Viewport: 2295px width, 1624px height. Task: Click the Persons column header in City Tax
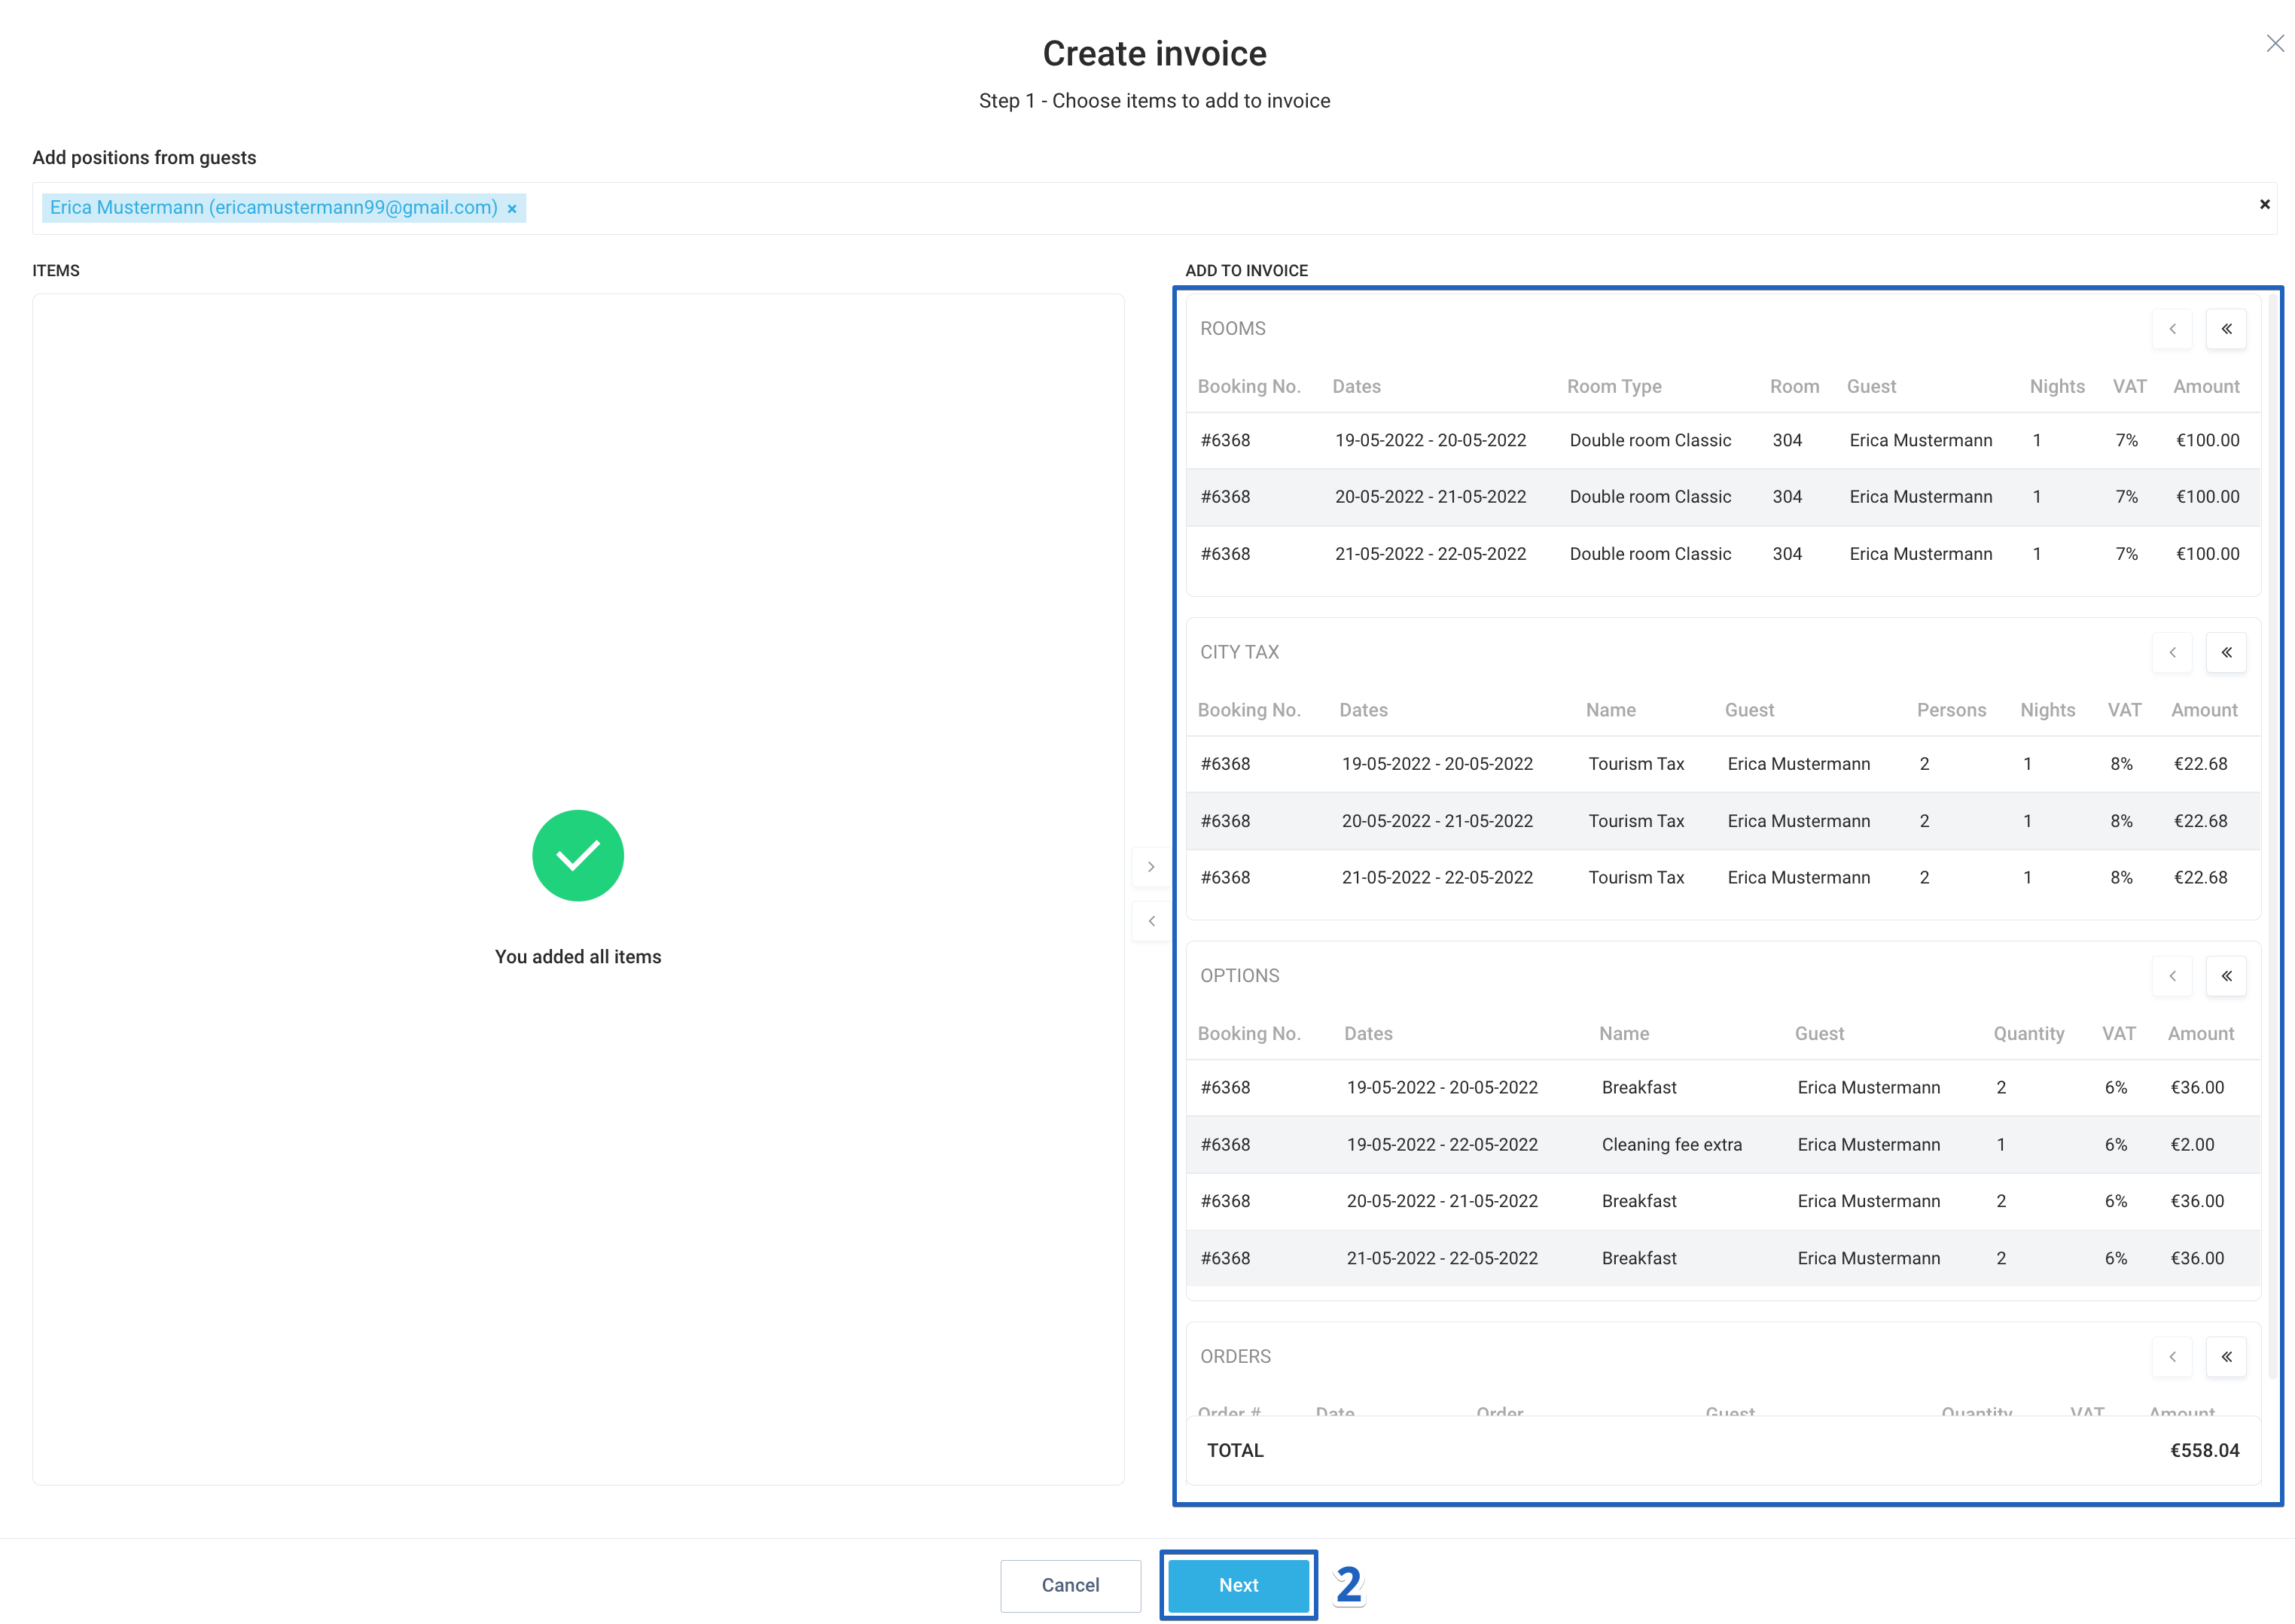[1951, 710]
